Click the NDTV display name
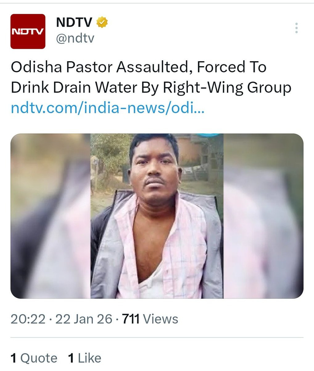This screenshot has width=314, height=371. pyautogui.click(x=74, y=23)
